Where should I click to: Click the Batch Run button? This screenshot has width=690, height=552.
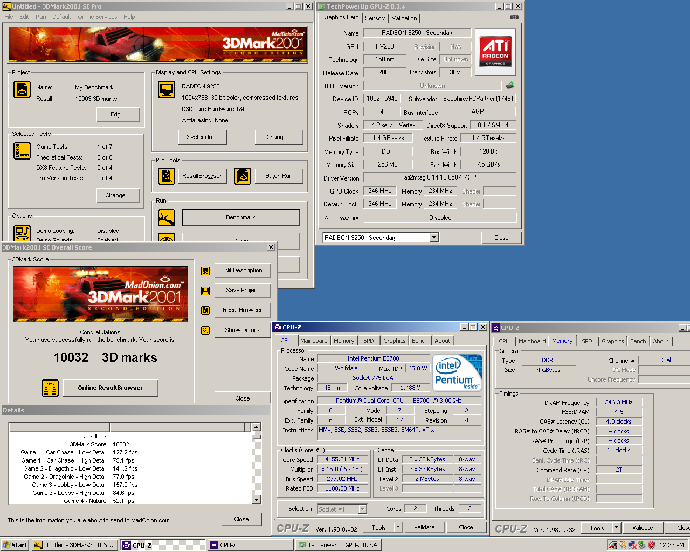[279, 176]
